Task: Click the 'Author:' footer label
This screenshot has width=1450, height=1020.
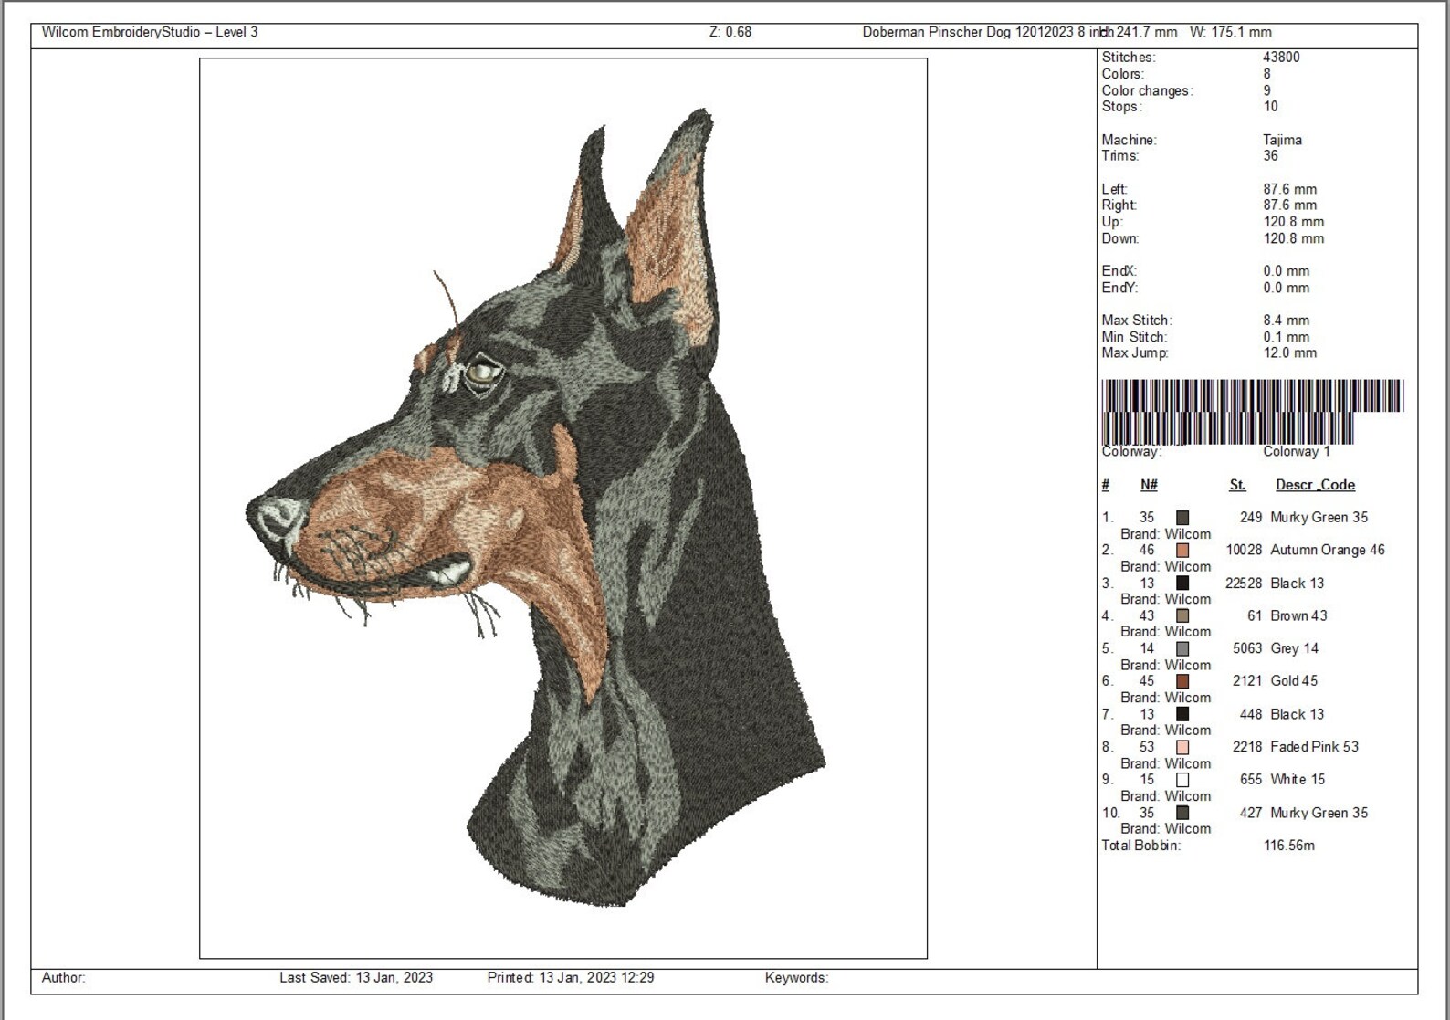Action: [x=64, y=978]
